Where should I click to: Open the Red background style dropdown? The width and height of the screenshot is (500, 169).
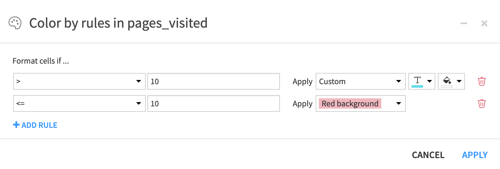(360, 103)
